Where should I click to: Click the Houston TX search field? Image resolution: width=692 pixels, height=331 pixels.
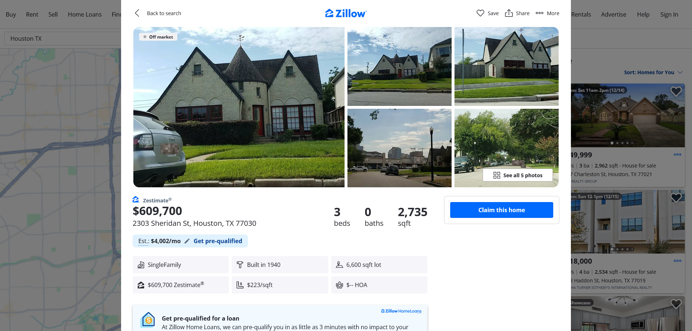[63, 39]
